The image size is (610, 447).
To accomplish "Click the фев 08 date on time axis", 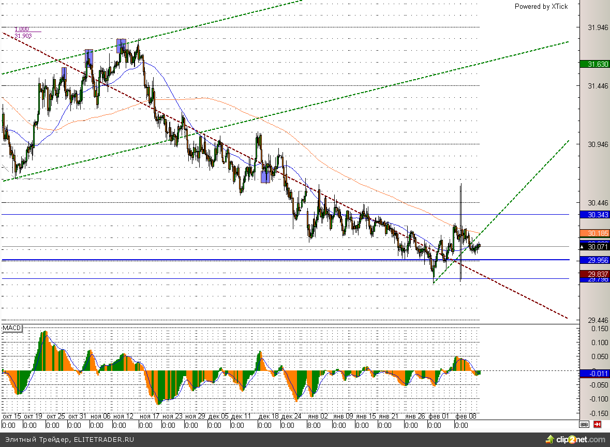I will click(466, 416).
